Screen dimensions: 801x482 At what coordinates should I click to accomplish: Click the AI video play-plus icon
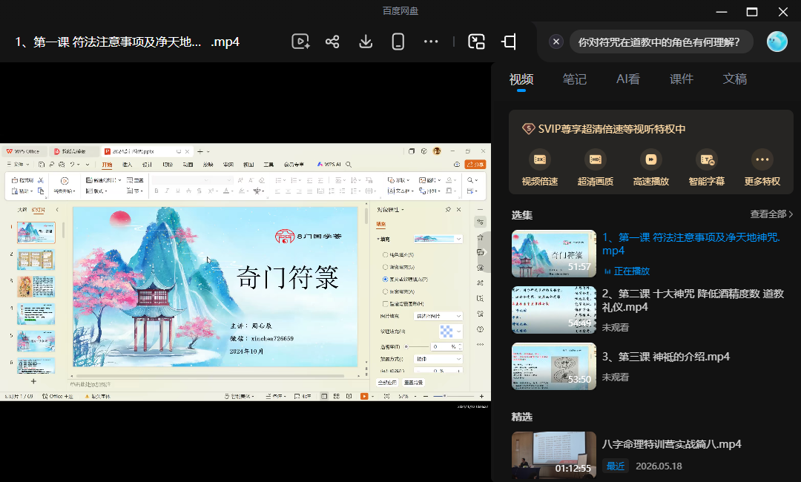click(300, 42)
